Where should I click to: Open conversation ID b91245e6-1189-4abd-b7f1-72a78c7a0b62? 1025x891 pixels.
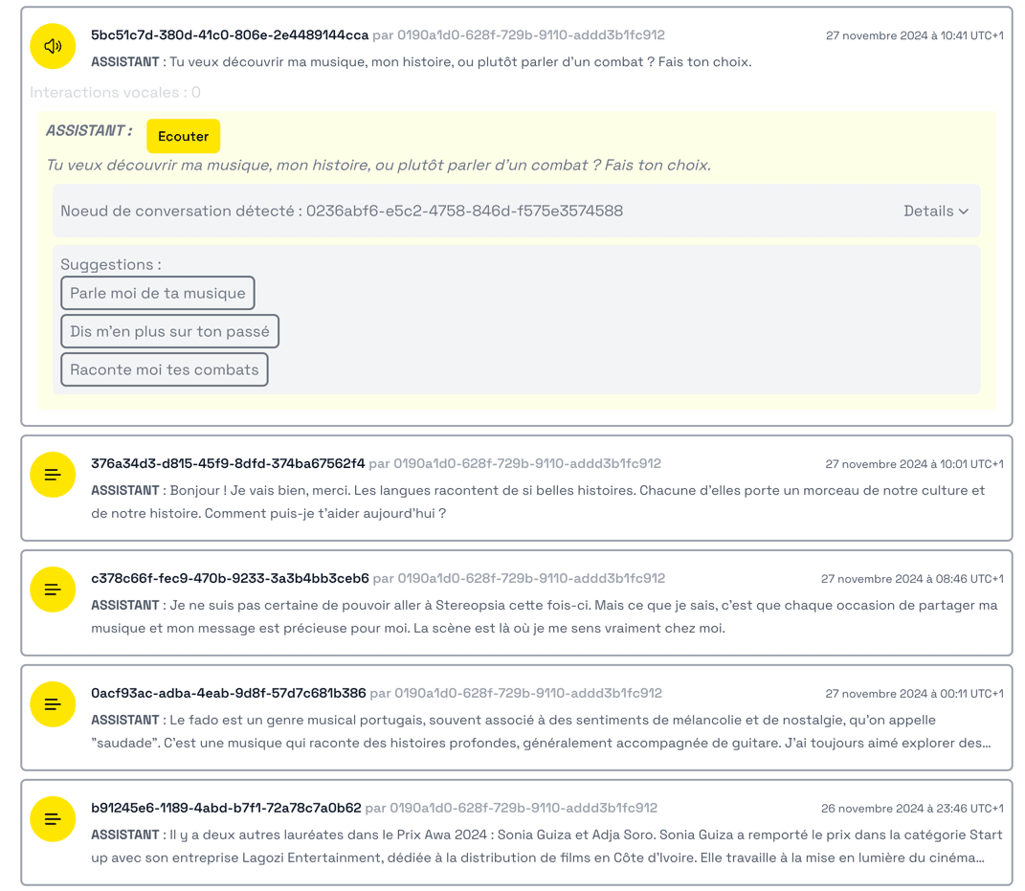[x=226, y=808]
